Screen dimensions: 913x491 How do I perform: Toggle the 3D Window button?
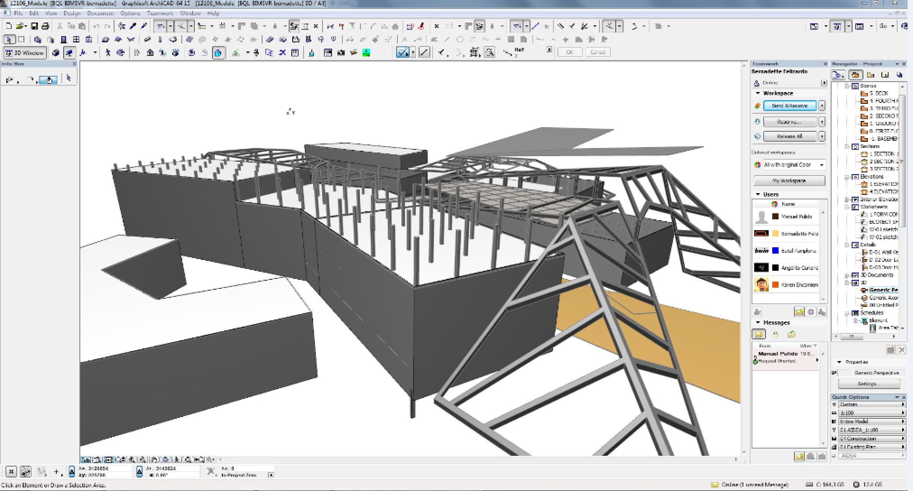point(23,52)
